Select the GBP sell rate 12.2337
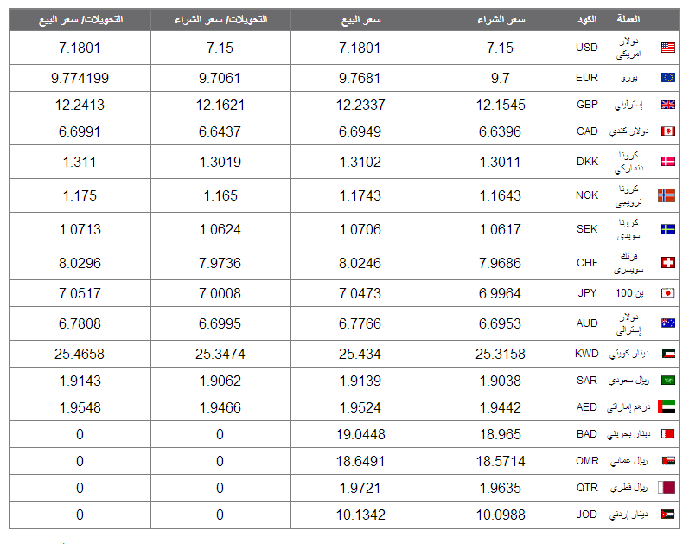Screen dimensions: 689x544 [x=360, y=106]
